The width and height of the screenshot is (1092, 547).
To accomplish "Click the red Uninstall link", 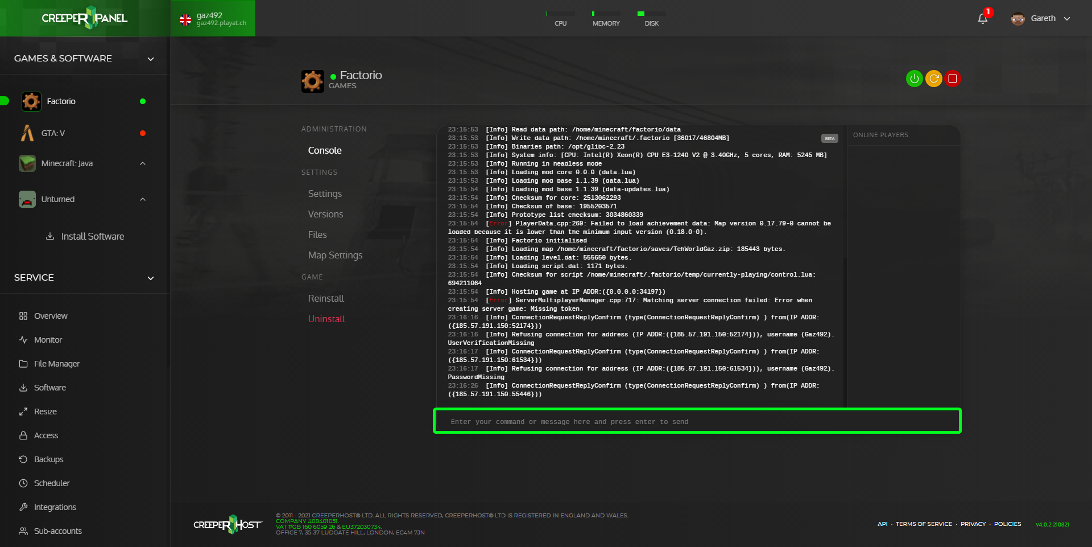I will click(x=326, y=319).
